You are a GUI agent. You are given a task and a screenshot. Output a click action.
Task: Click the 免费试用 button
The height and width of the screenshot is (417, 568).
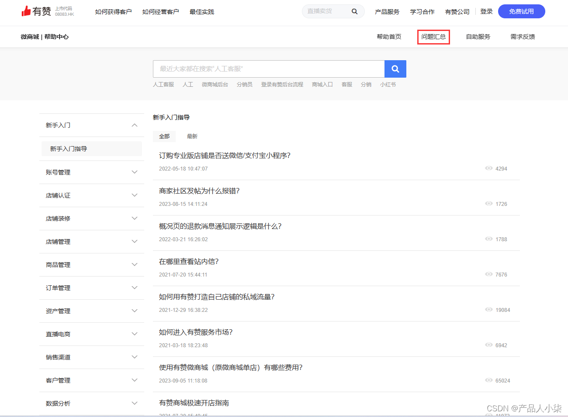[x=522, y=11]
